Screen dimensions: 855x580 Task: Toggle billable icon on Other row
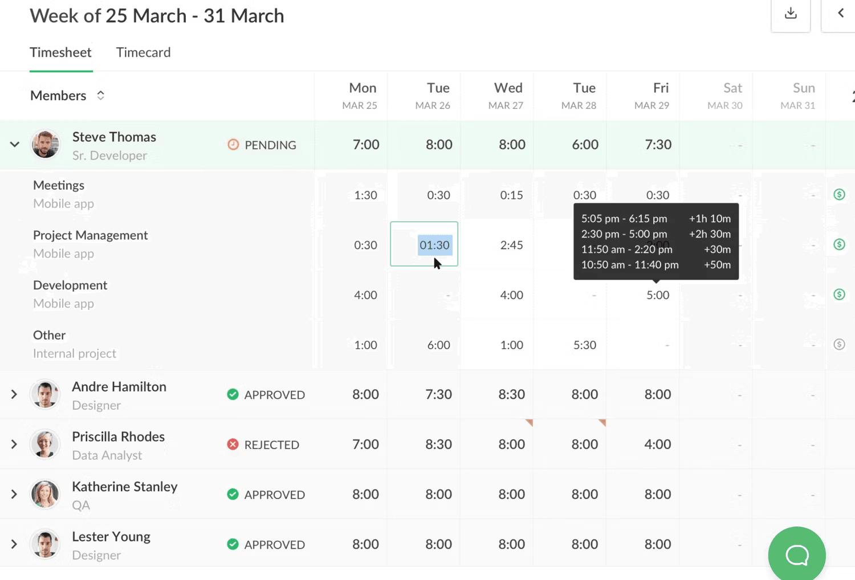(839, 345)
